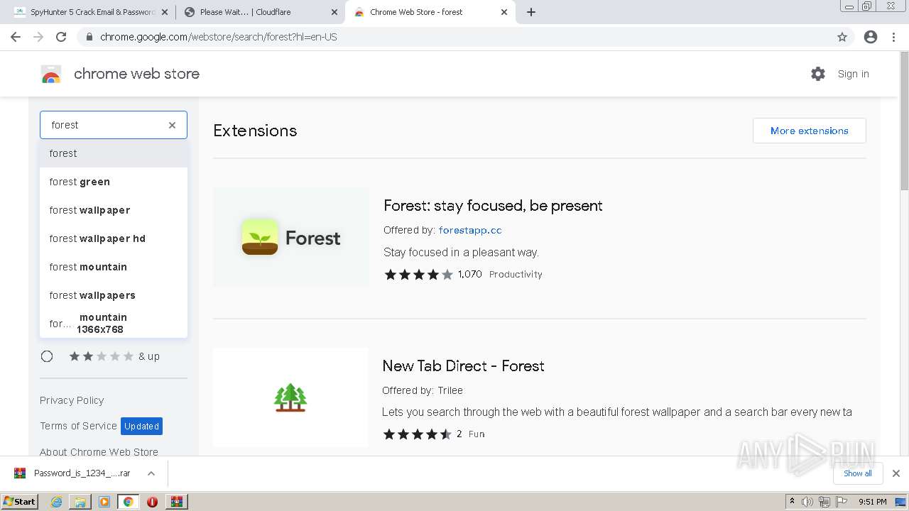Open the forestapp.cc publisher link
Screen dimensions: 909x511
click(x=470, y=230)
